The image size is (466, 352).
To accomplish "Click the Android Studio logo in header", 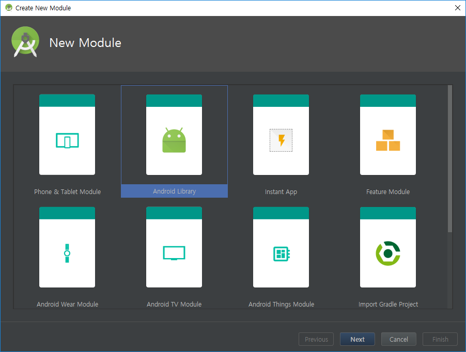I will (25, 42).
